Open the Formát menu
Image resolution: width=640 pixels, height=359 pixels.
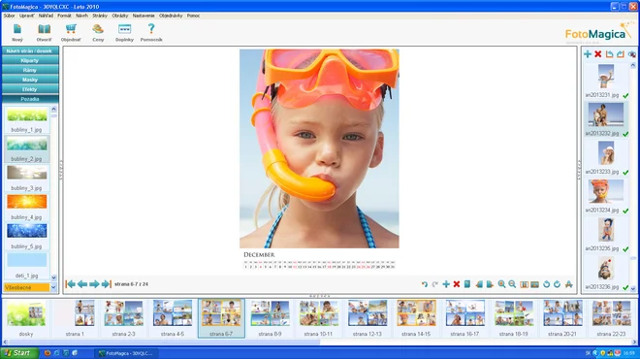click(64, 16)
